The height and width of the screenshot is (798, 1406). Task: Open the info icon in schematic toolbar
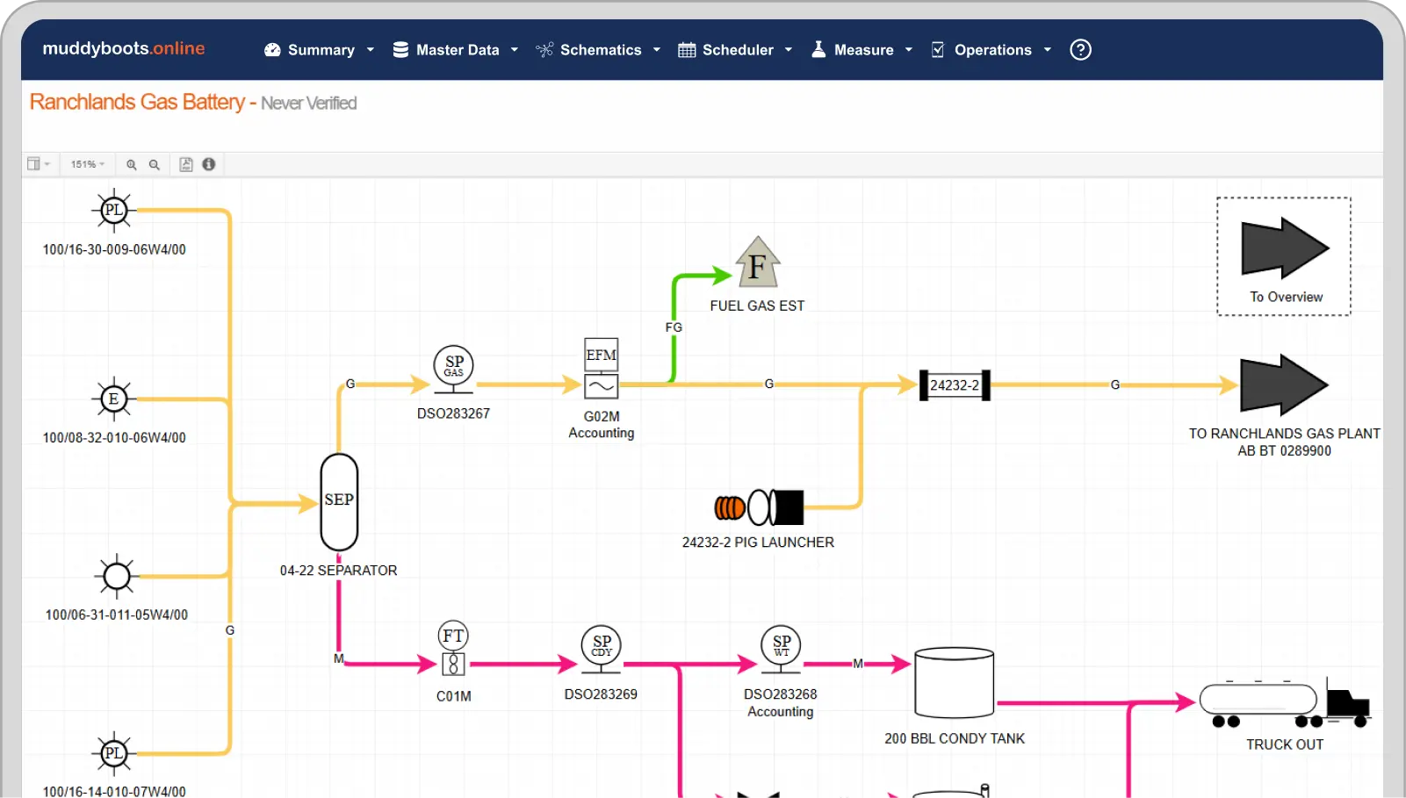click(x=209, y=164)
